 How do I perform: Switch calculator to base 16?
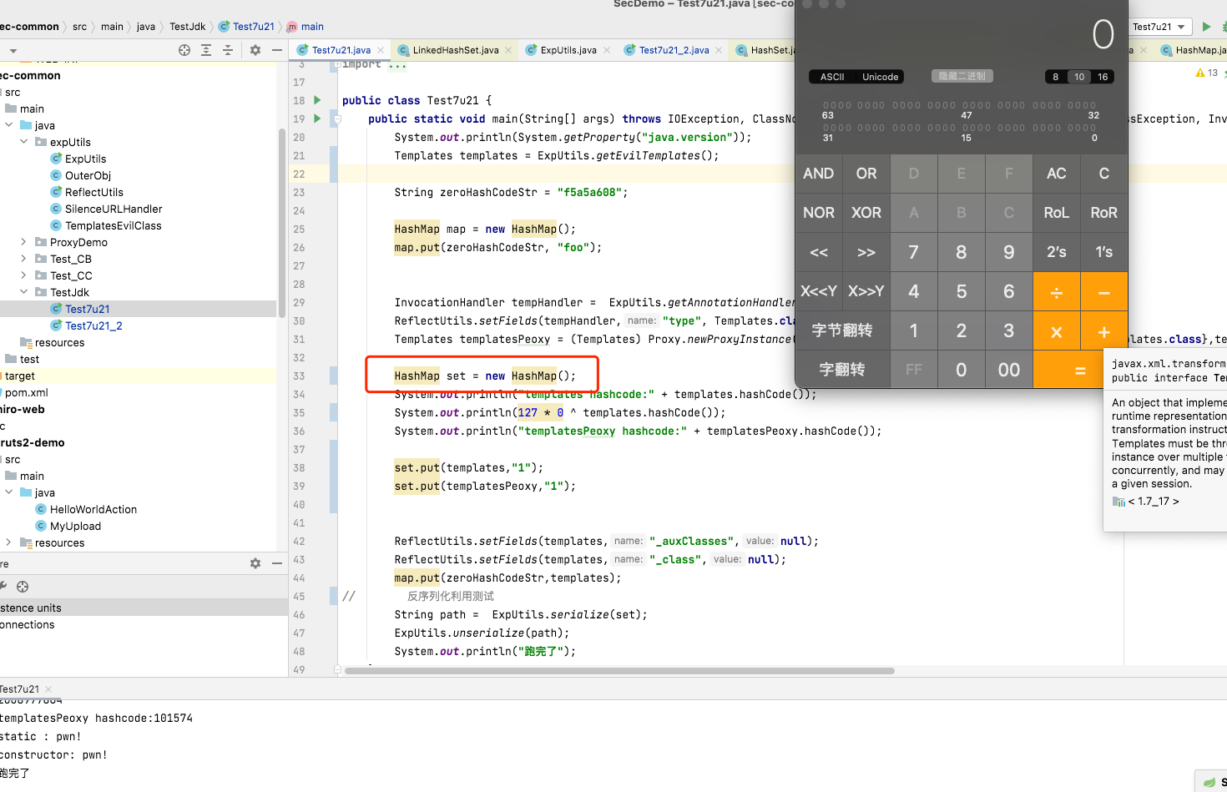tap(1103, 77)
